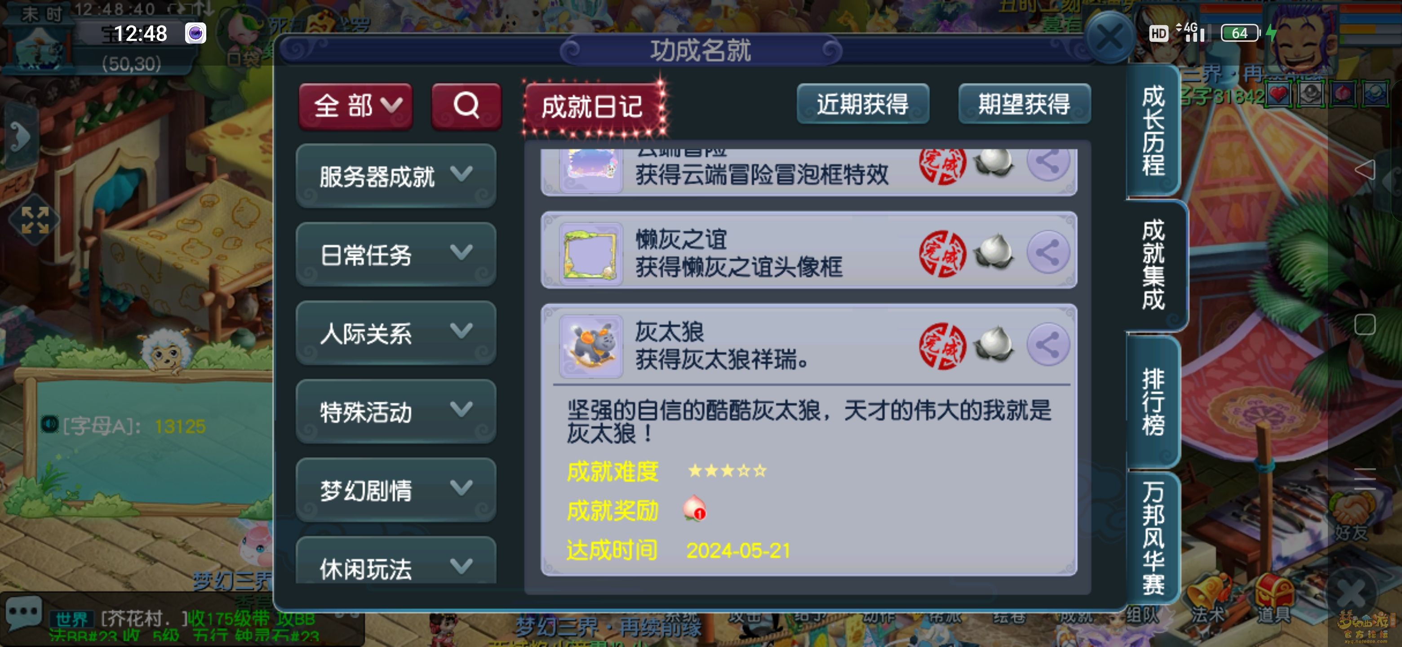This screenshot has width=1402, height=647.
Task: Close the 功成名就 window
Action: (1109, 37)
